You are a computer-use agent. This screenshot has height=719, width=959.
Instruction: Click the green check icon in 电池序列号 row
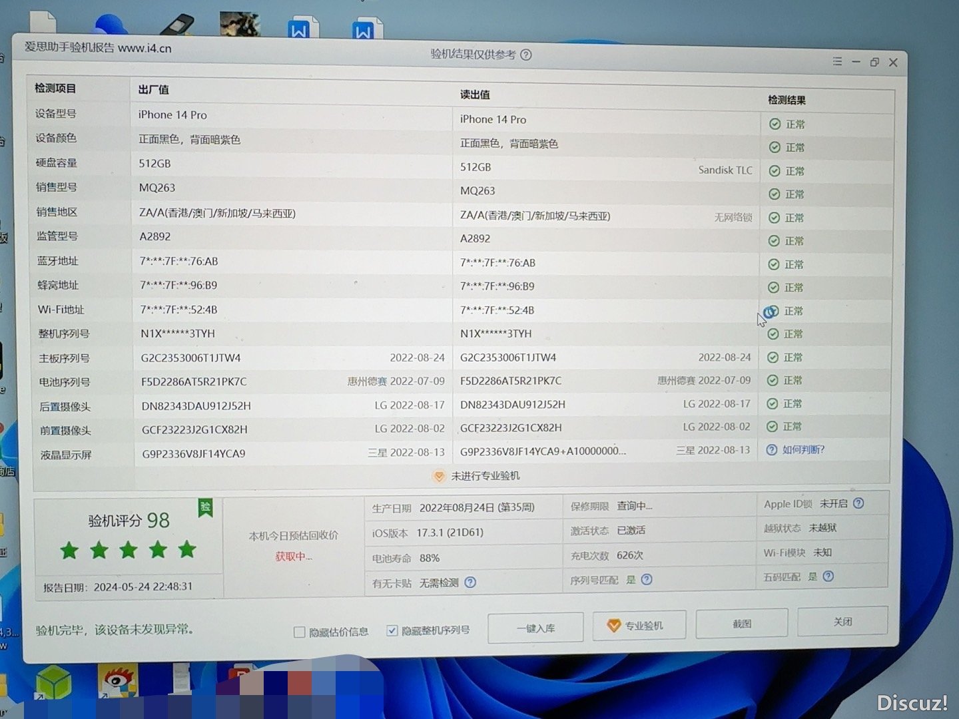pos(773,381)
